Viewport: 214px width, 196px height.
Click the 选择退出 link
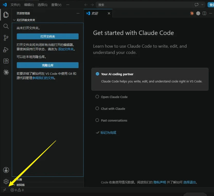coord(190,182)
